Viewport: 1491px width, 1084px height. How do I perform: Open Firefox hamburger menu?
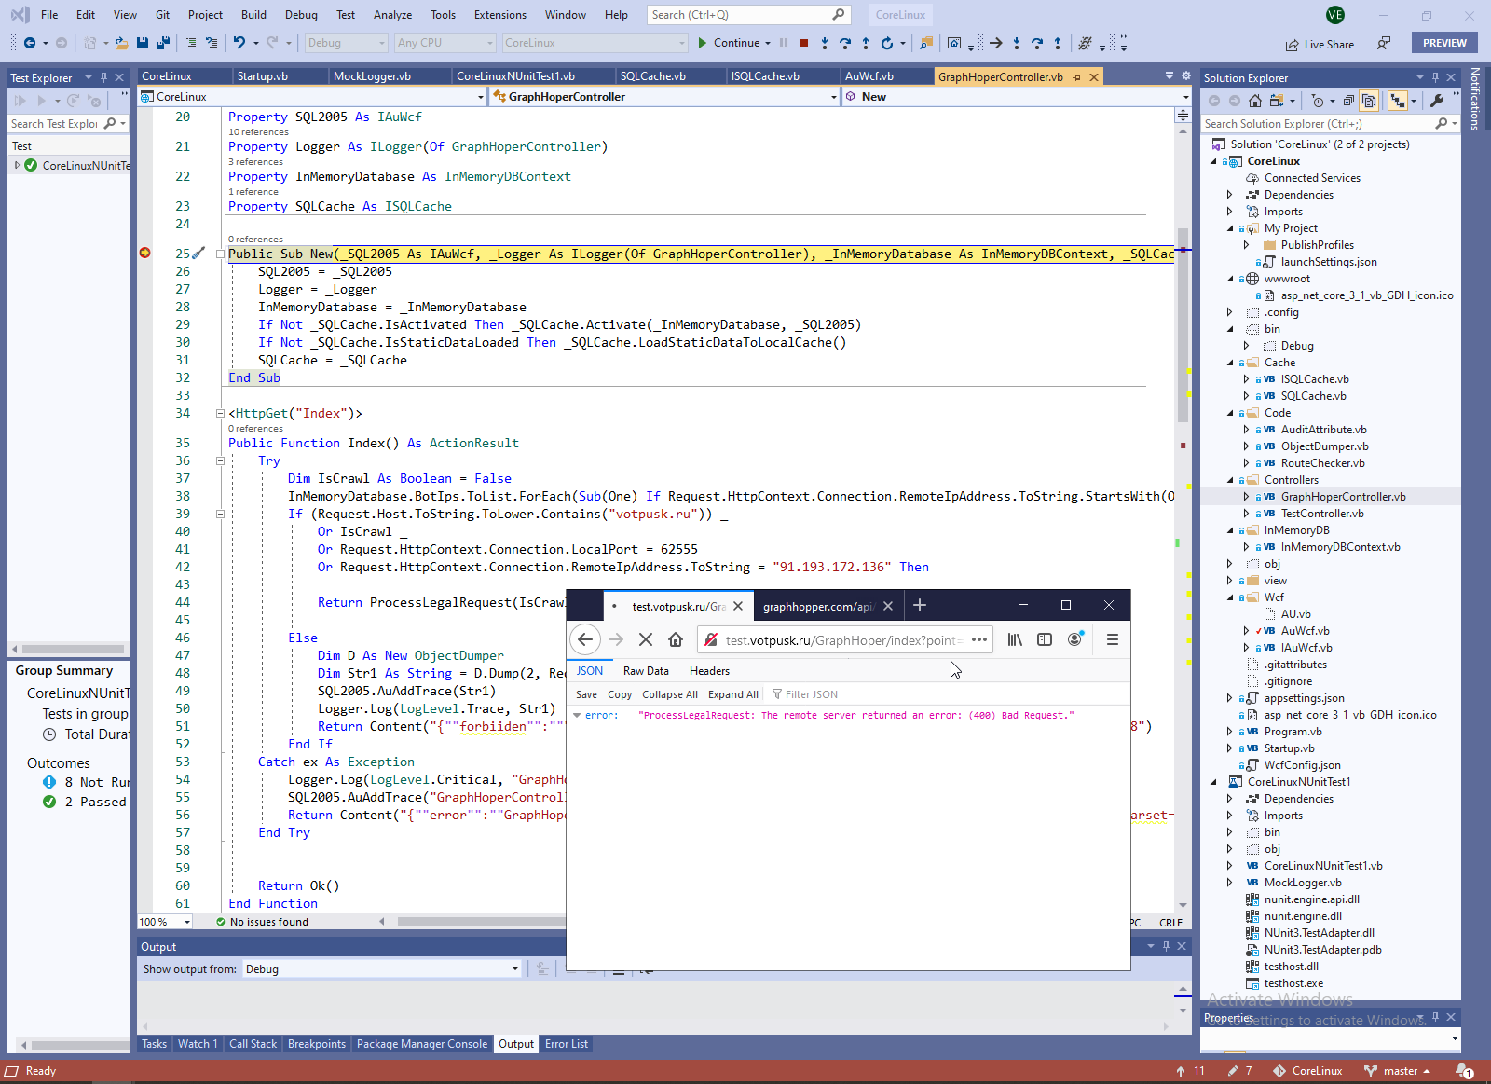[1112, 639]
